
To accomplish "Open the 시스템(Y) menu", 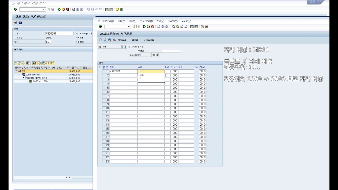I will coord(173,21).
